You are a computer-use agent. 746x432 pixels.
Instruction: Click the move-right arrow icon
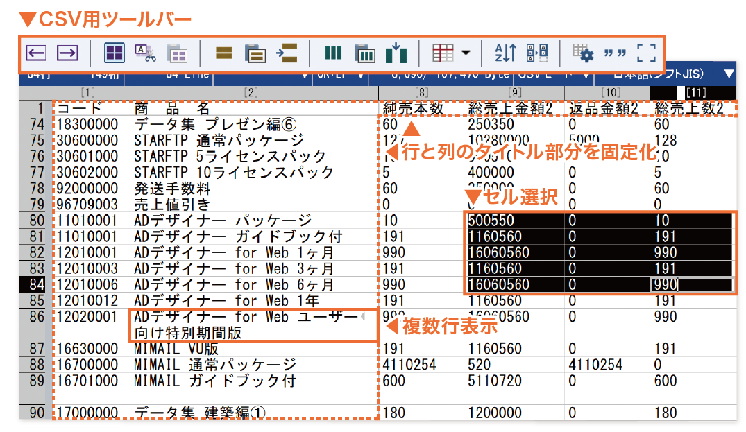pyautogui.click(x=67, y=53)
